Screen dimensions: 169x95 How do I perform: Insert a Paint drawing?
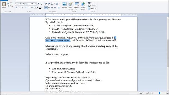[70, 6]
